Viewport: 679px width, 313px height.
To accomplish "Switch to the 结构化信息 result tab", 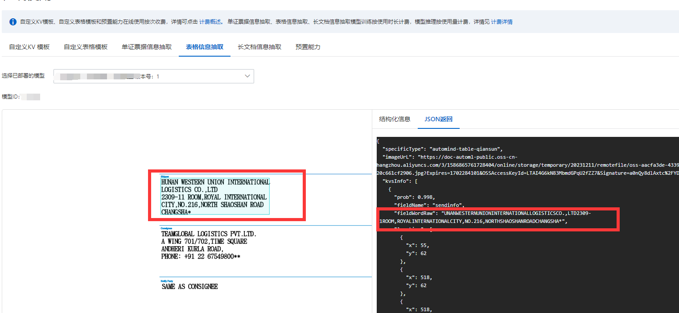I will click(x=395, y=119).
